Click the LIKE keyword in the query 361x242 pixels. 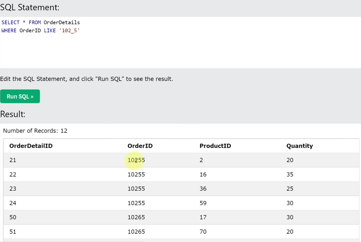click(50, 31)
